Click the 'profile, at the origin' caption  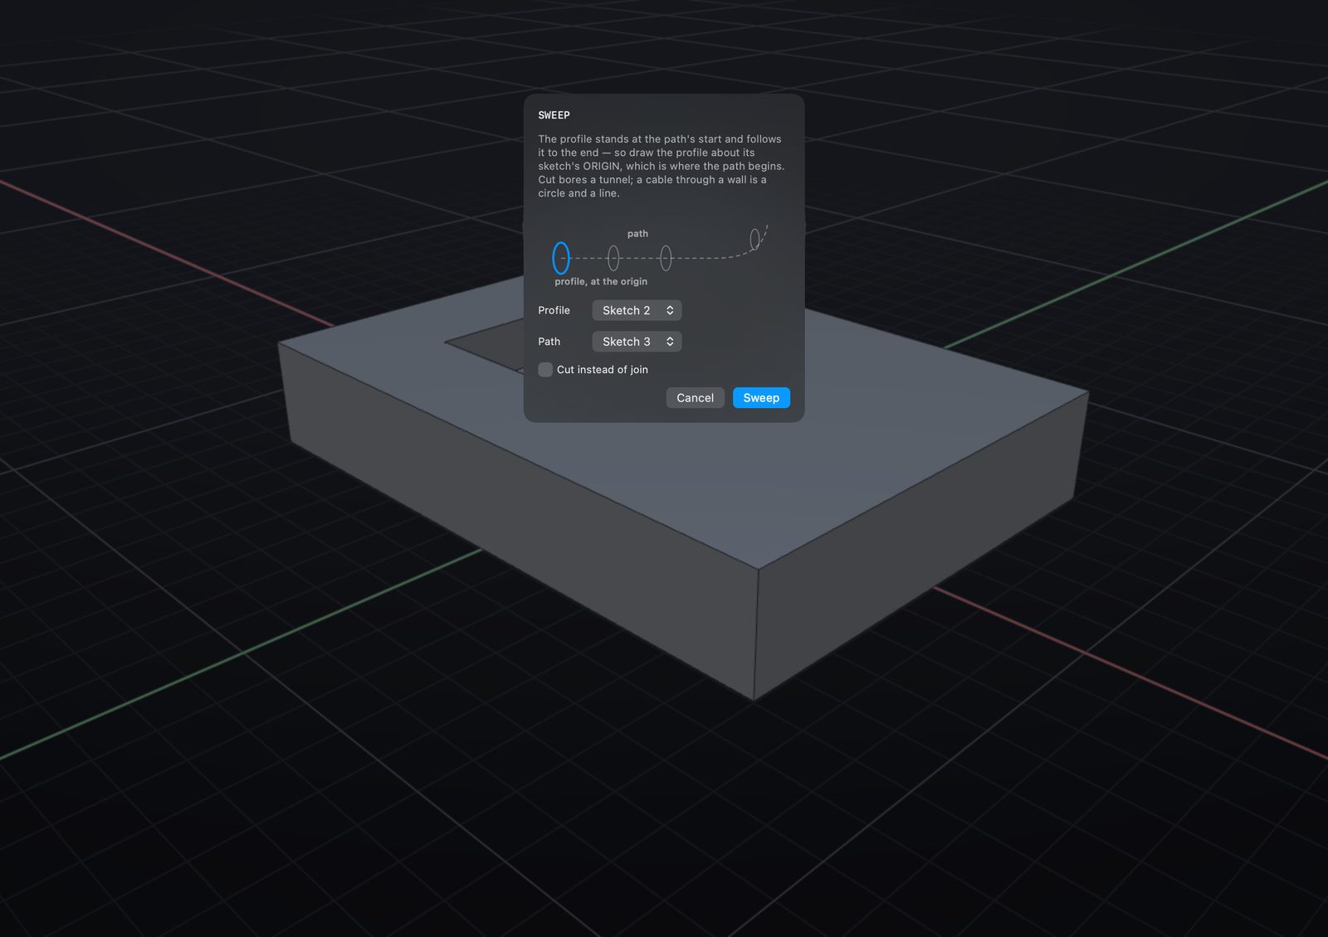click(x=601, y=282)
